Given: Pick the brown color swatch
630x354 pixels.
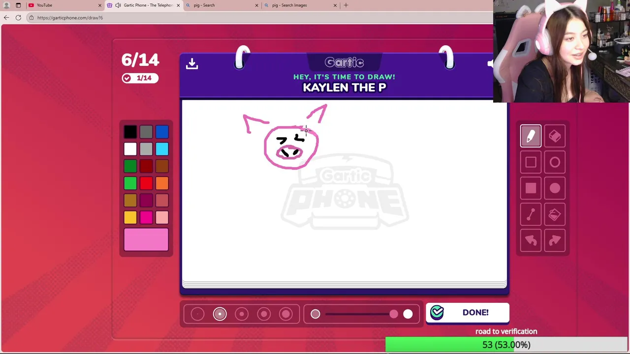Looking at the screenshot, I should click(x=162, y=166).
